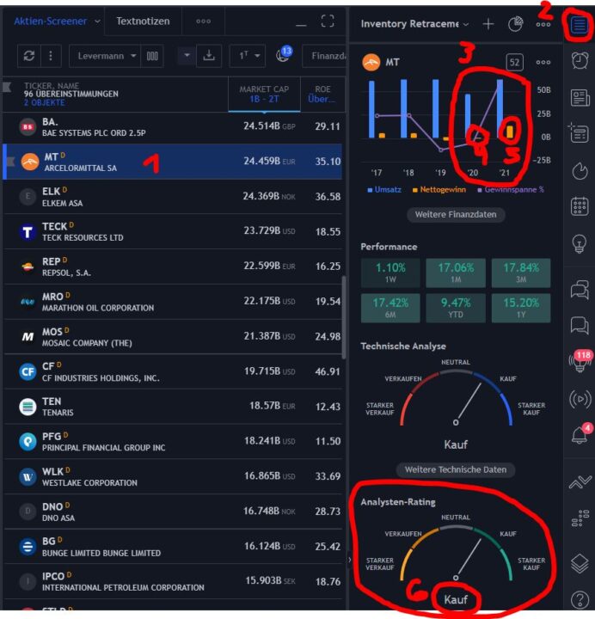Screen dimensions: 595x619
Task: Open the alerts alarm clock icon
Action: click(580, 59)
